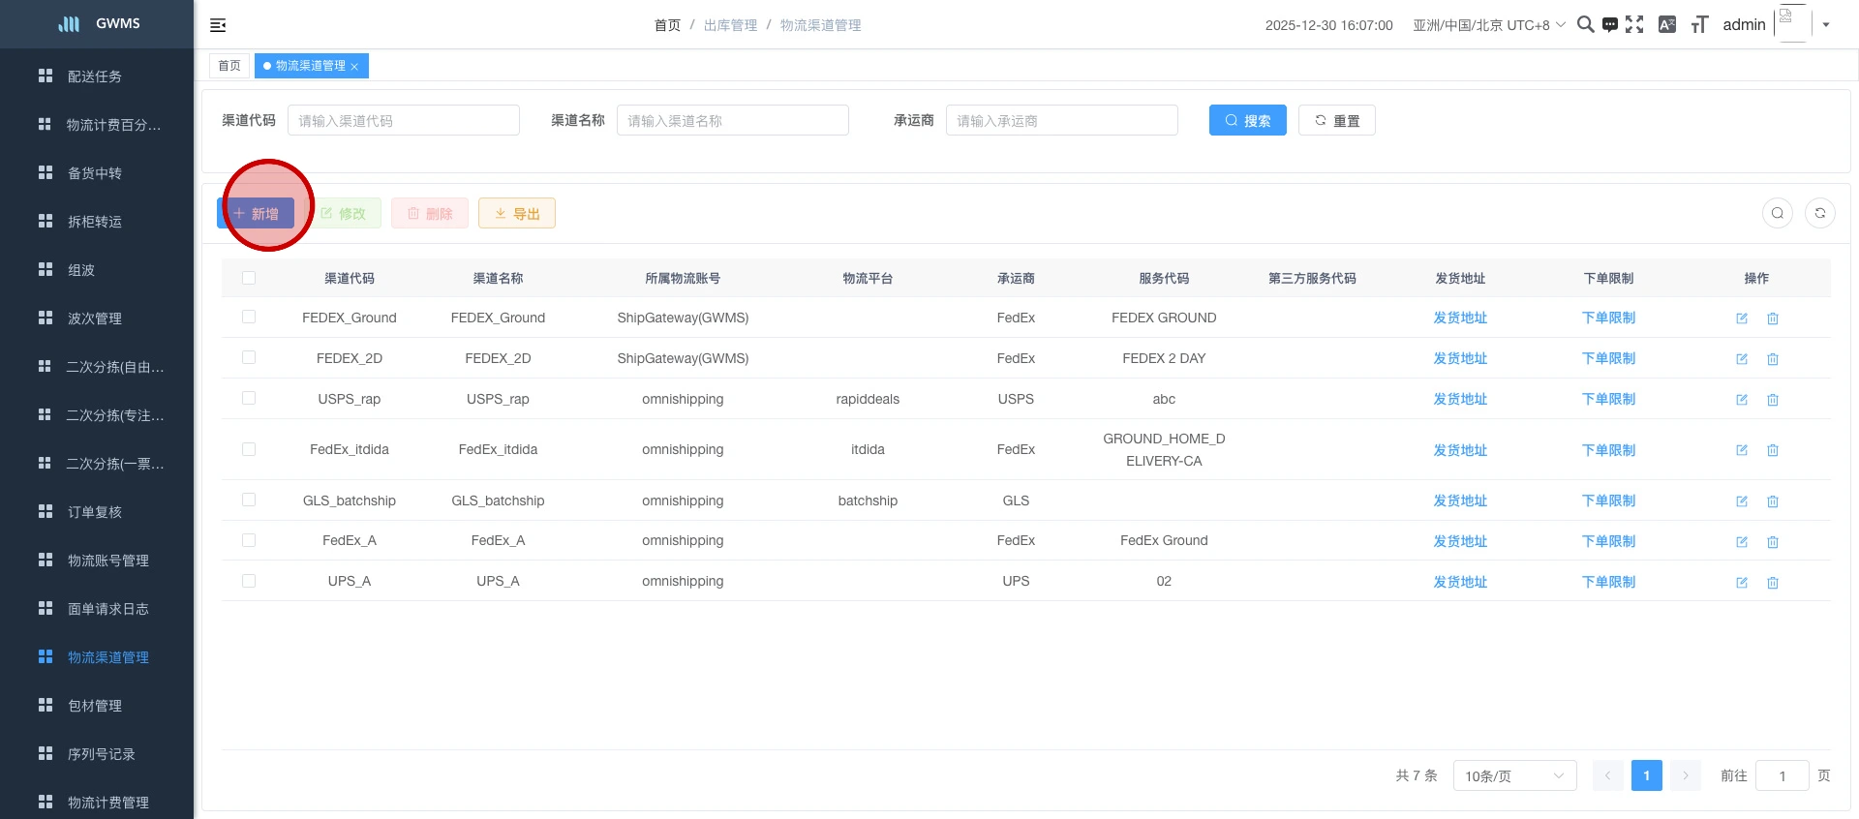Go to next page arrow
This screenshot has height=819, width=1859.
(x=1686, y=775)
